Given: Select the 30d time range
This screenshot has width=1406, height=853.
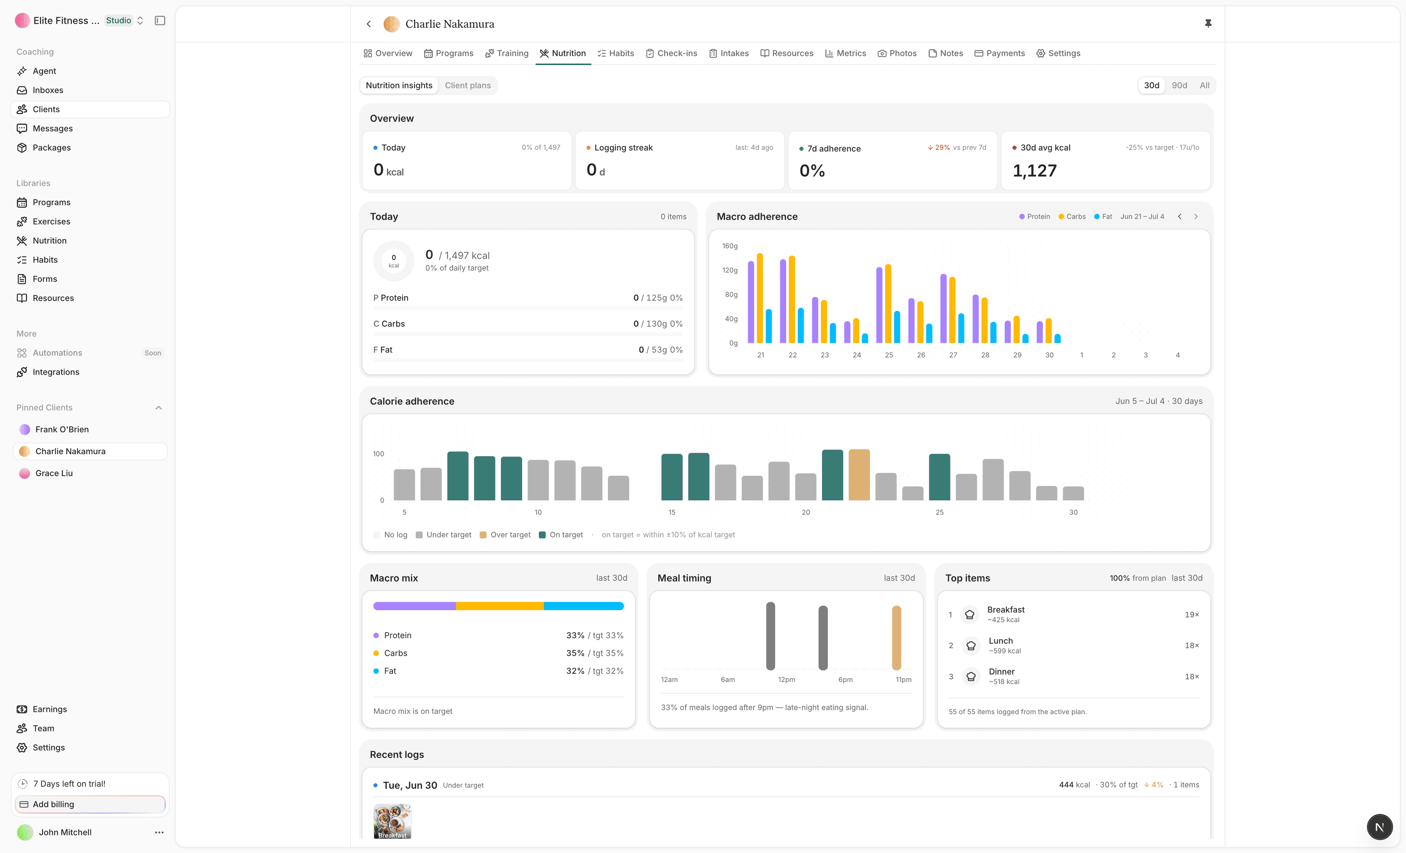Looking at the screenshot, I should (x=1152, y=85).
